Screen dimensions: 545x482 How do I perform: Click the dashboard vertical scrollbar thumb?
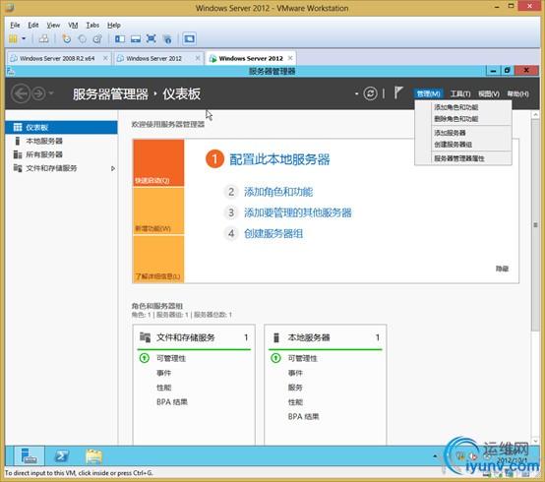pyautogui.click(x=535, y=225)
